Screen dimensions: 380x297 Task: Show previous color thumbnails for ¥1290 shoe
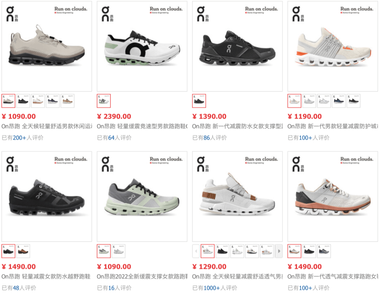pyautogui.click(x=196, y=251)
